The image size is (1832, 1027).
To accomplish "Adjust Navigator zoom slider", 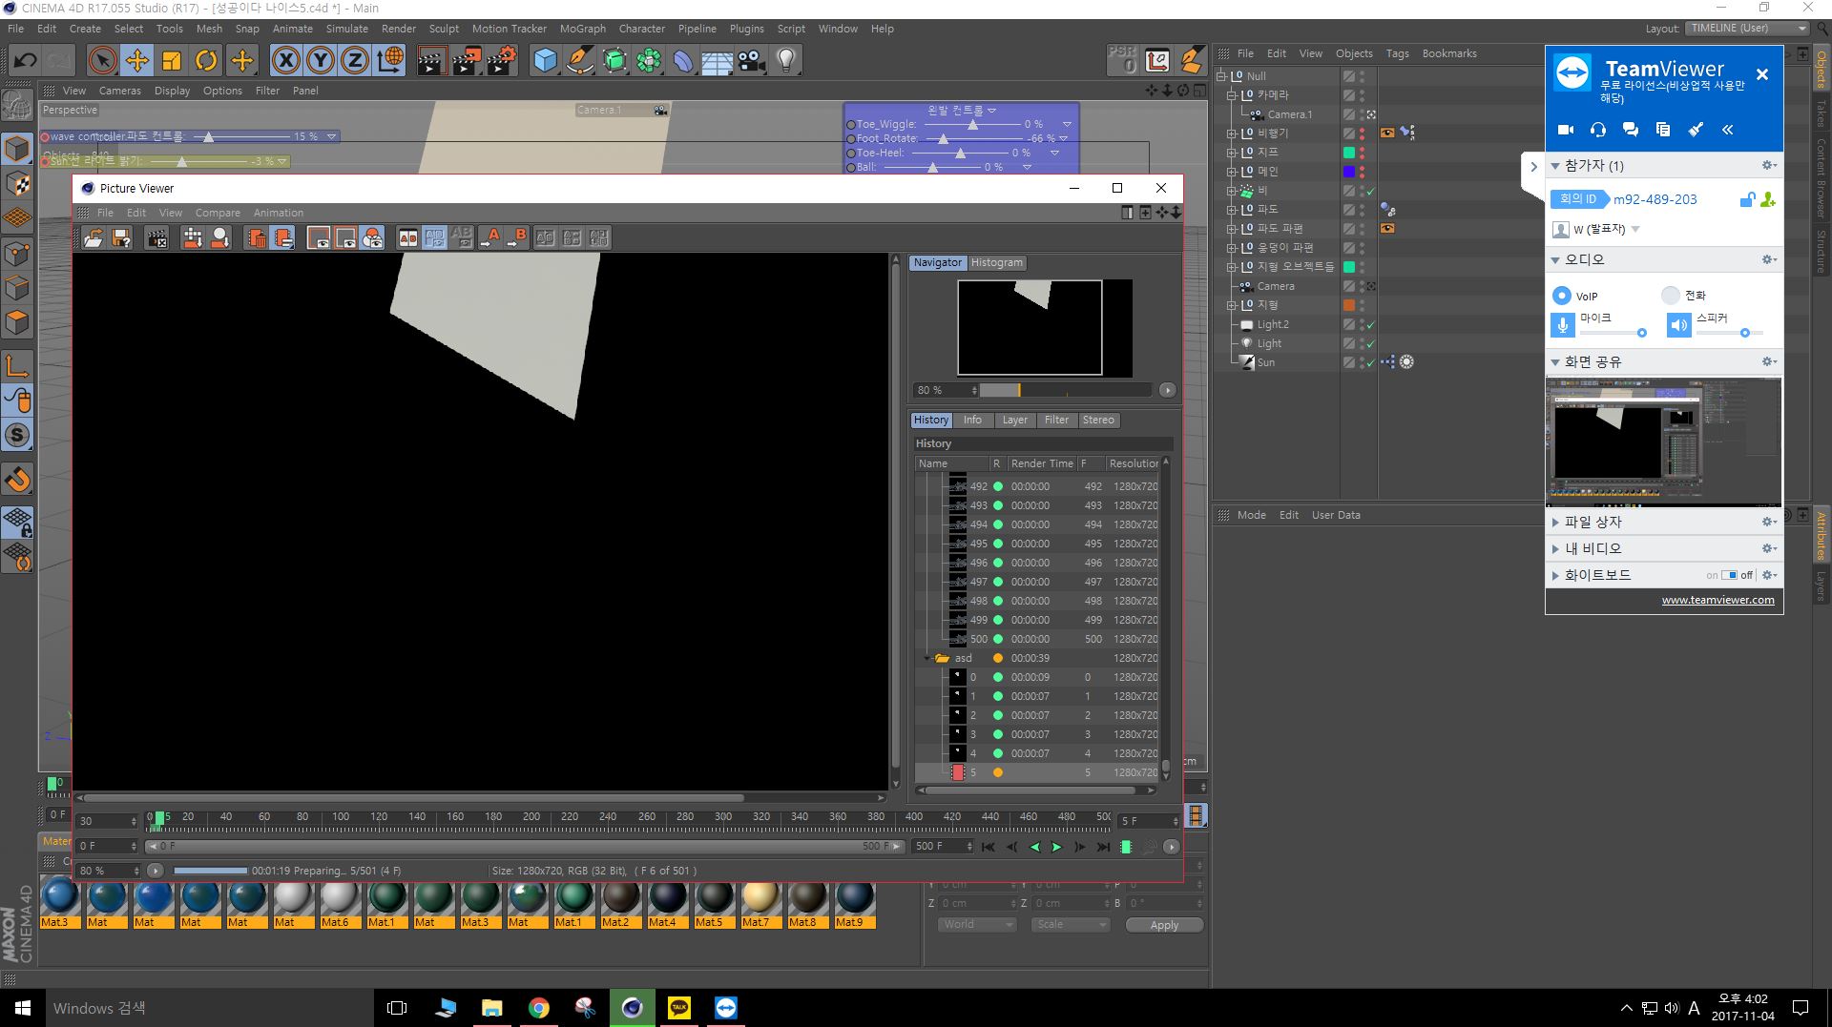I will point(1065,390).
